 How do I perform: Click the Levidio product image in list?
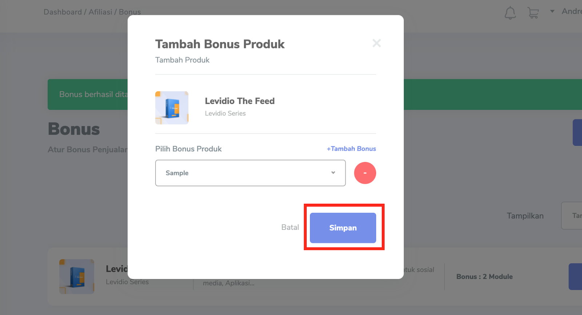pyautogui.click(x=77, y=276)
